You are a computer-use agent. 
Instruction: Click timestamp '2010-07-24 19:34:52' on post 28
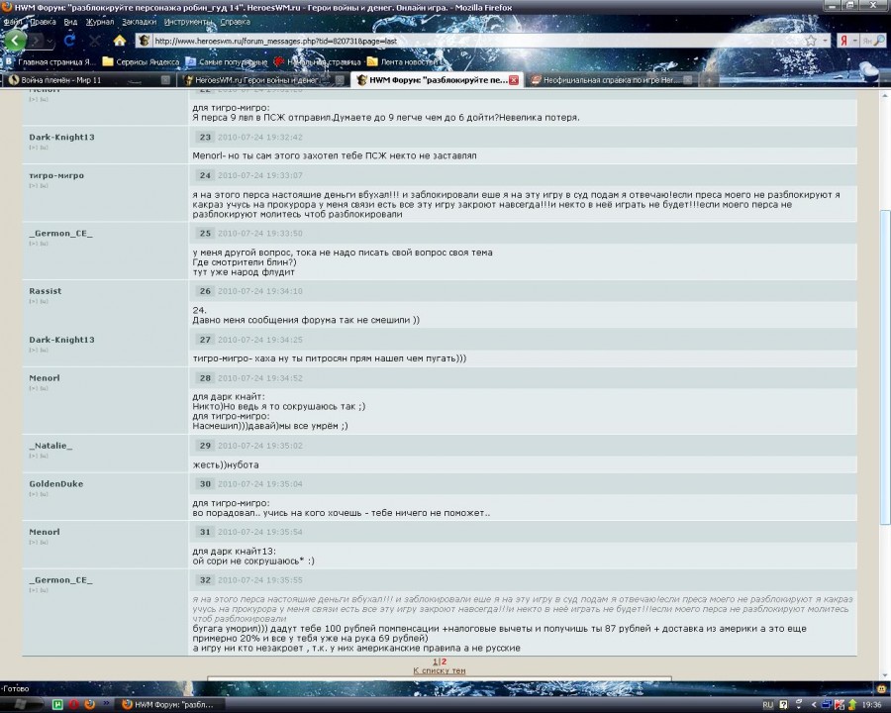coord(260,378)
